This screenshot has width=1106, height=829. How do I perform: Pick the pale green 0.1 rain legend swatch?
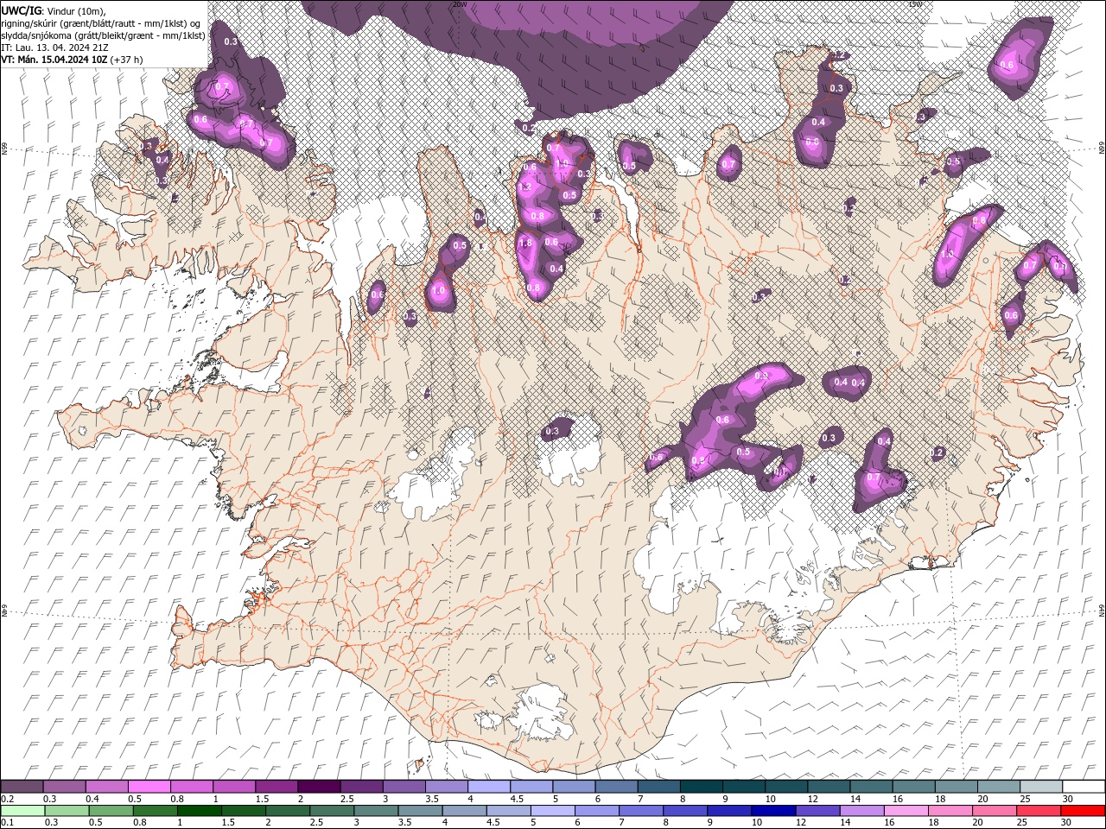tap(22, 811)
